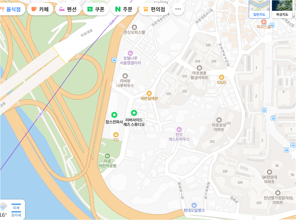Viewport: 296px width, 220px height.
Task: Select the 초미세 ultrafine dust label
Action: (16, 214)
